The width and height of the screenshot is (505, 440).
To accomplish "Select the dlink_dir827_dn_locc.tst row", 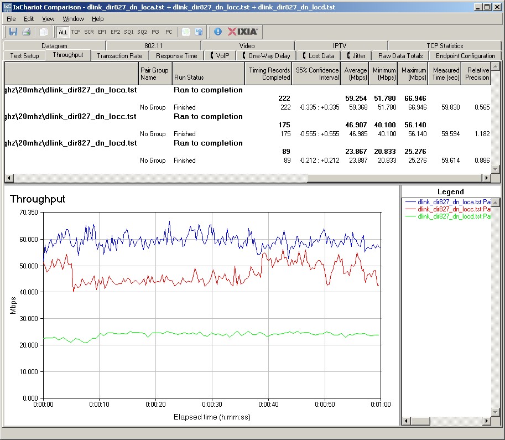I will (248, 116).
